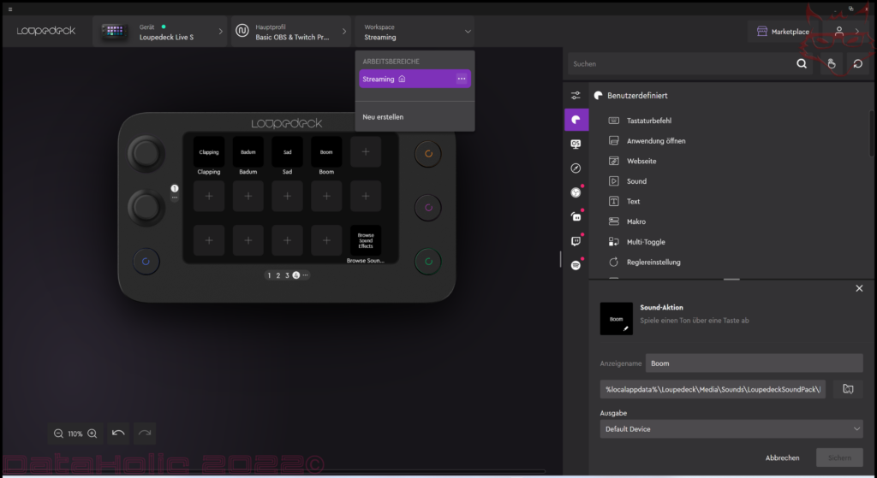Add action to empty slot after Boom
Image resolution: width=877 pixels, height=478 pixels.
(366, 152)
